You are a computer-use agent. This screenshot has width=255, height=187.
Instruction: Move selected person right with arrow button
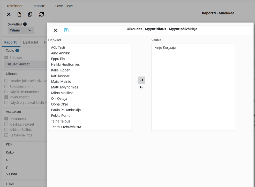pos(142,80)
